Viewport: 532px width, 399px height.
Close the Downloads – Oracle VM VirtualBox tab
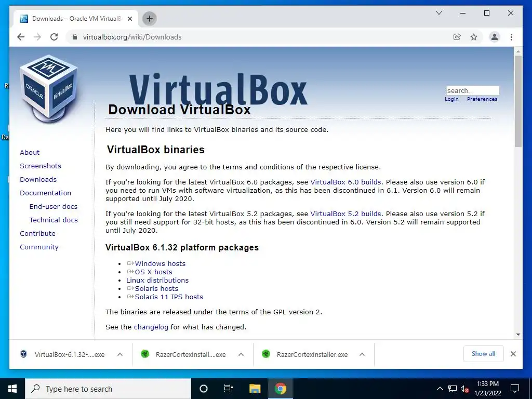[x=129, y=19]
